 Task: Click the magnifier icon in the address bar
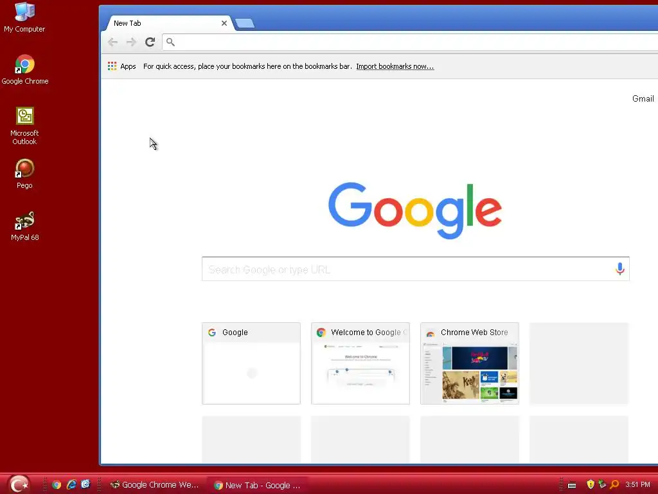point(170,42)
